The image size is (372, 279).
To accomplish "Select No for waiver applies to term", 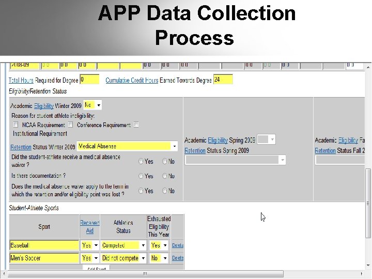I will [x=165, y=191].
